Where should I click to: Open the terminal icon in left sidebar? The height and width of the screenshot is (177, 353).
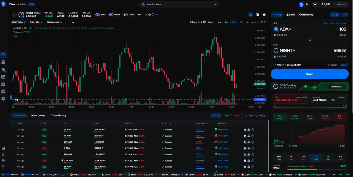pyautogui.click(x=3, y=77)
